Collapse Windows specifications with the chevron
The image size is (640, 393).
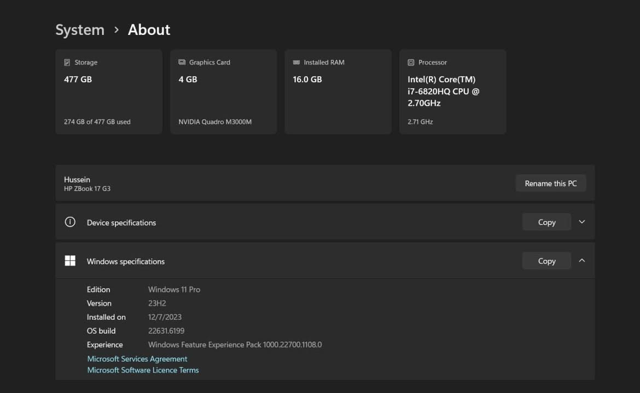coord(581,261)
